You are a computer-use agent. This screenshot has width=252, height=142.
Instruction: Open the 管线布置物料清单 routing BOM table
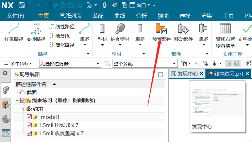tap(225, 36)
